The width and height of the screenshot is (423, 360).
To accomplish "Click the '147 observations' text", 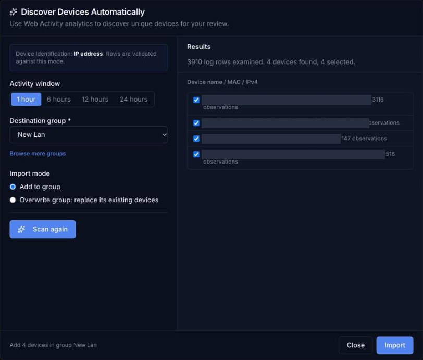I will 364,139.
